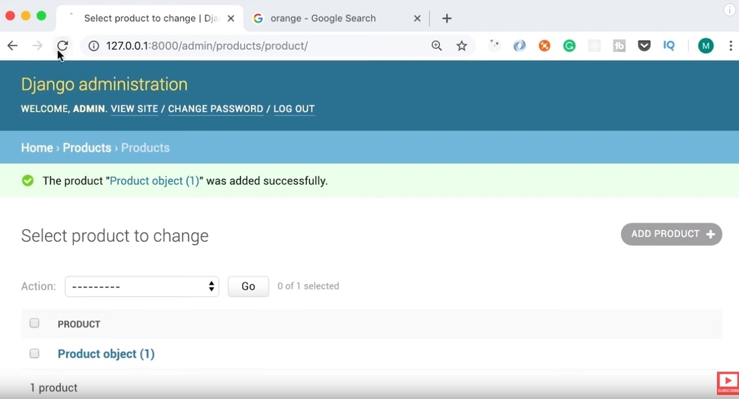Open a new browser tab with plus
The image size is (739, 399).
(x=447, y=18)
